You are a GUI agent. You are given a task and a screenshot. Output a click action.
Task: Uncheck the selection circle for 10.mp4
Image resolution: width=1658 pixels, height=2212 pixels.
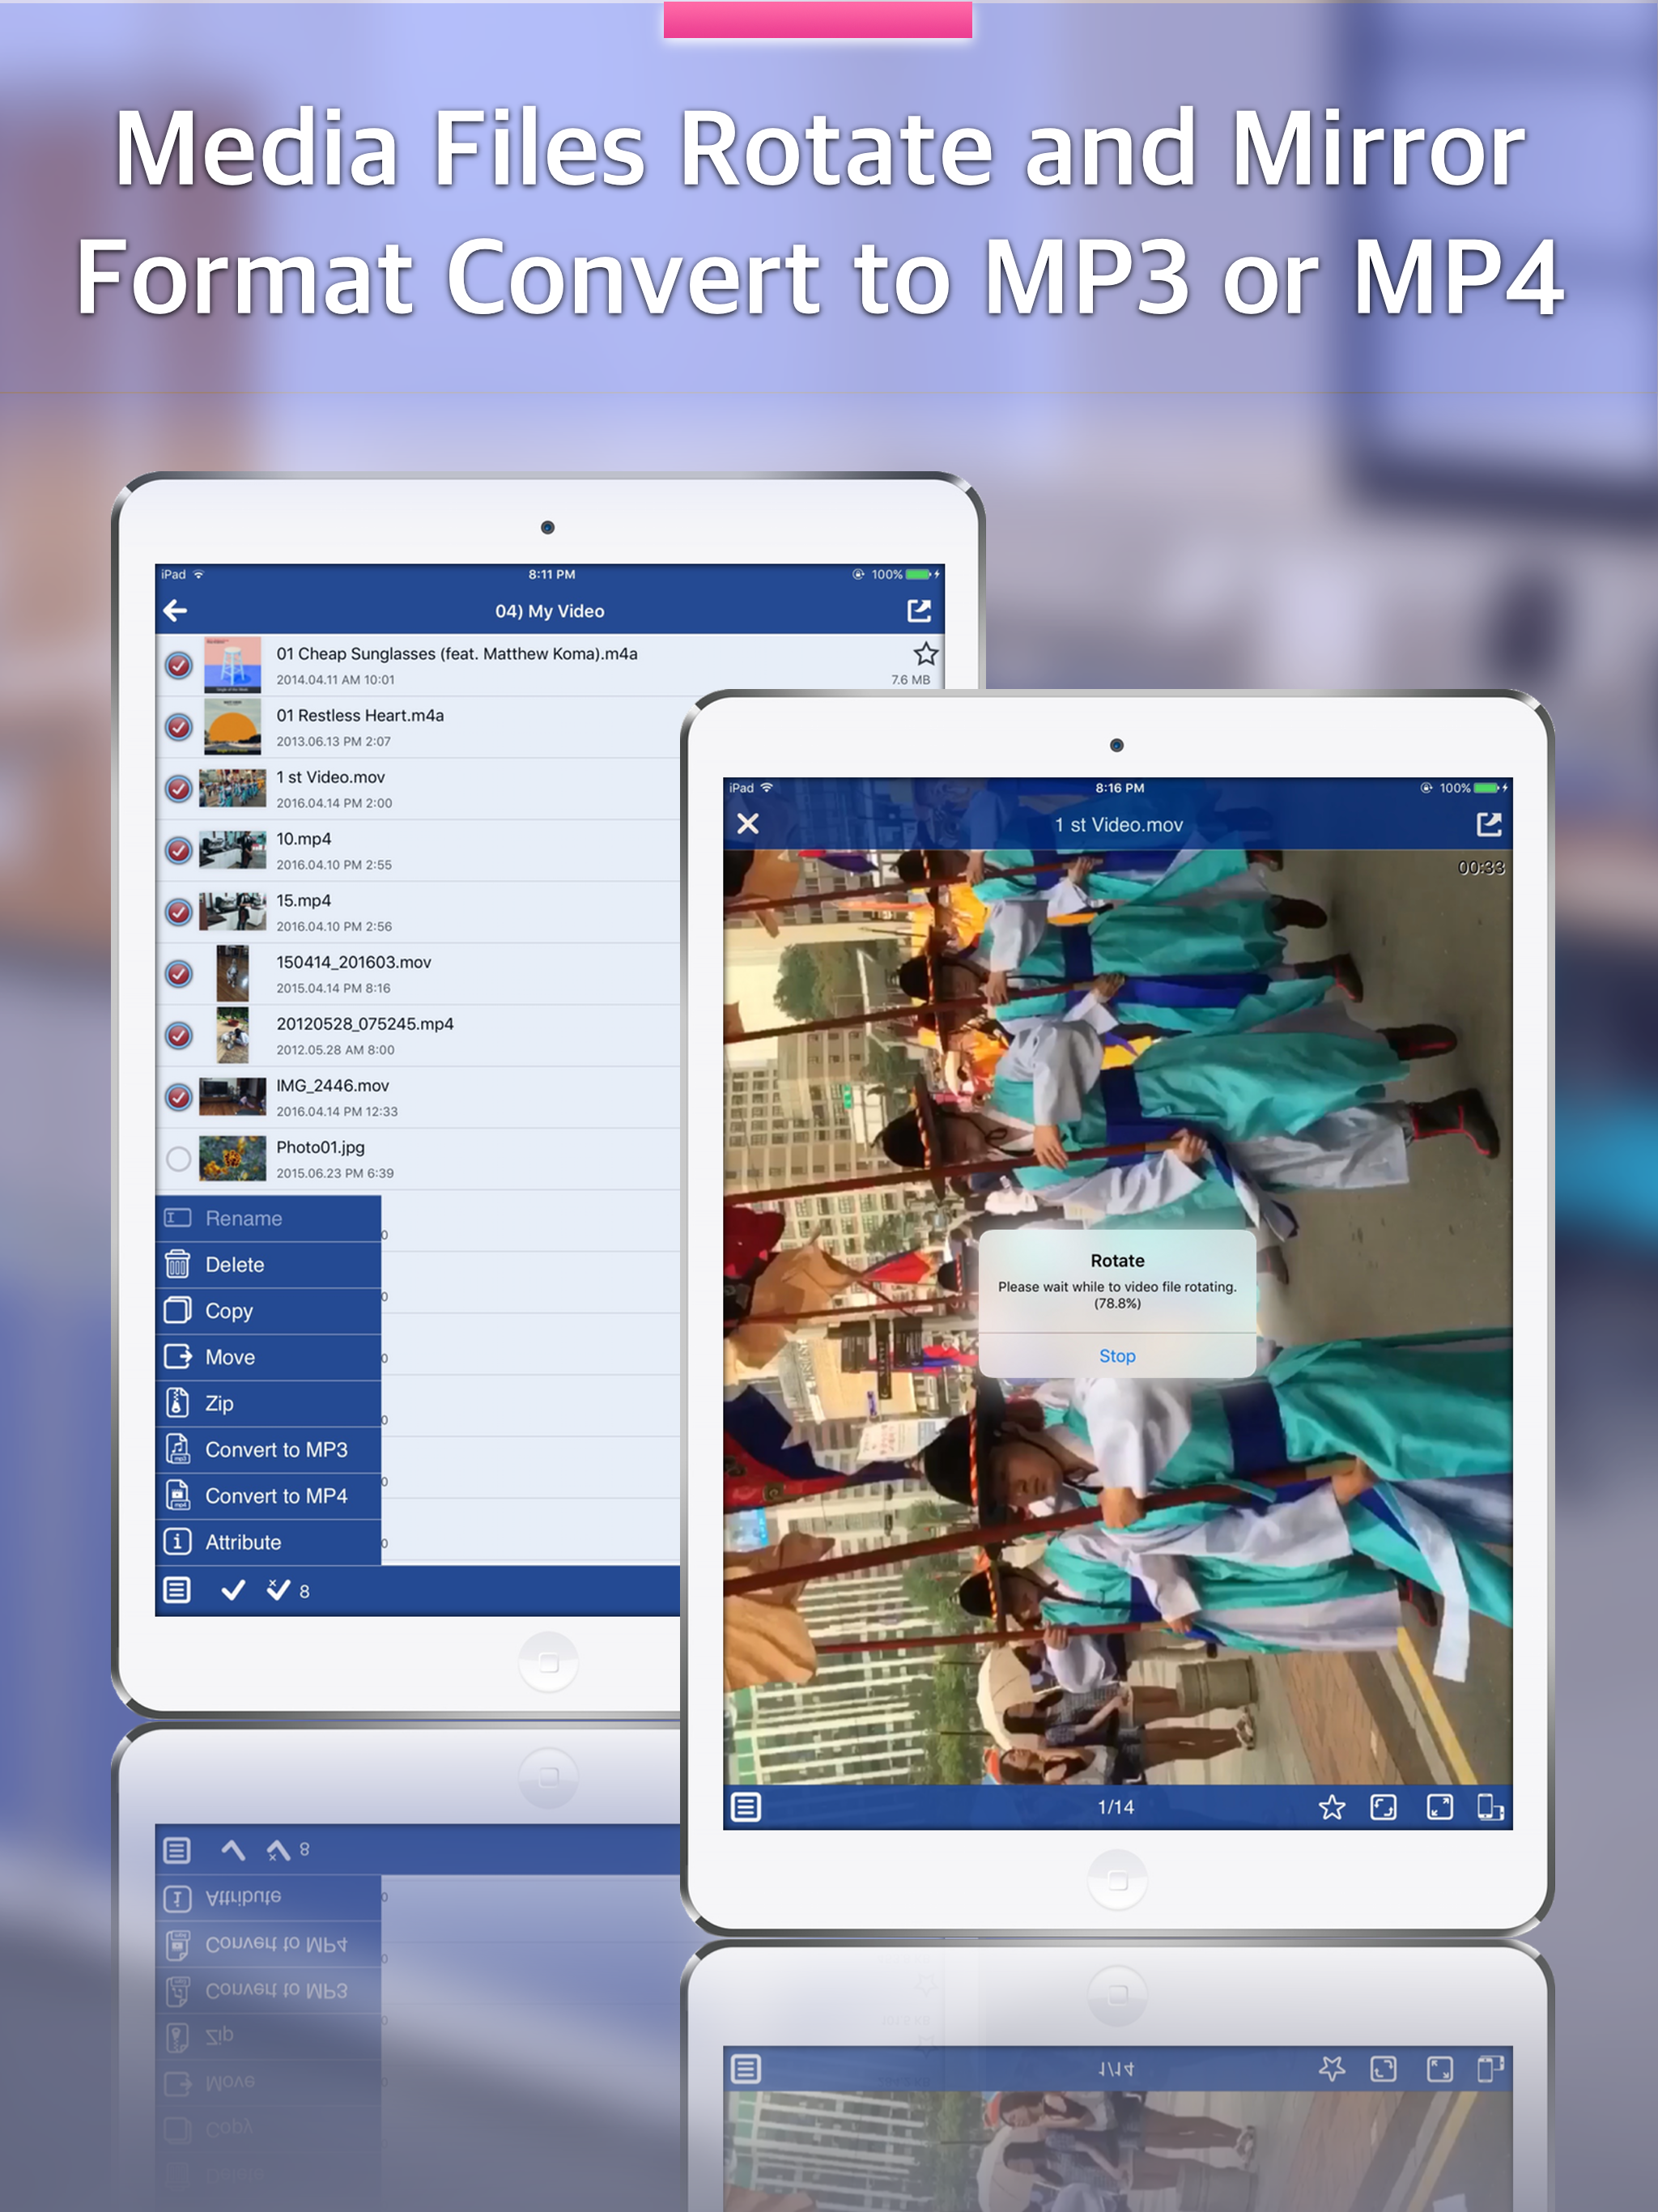pyautogui.click(x=180, y=850)
